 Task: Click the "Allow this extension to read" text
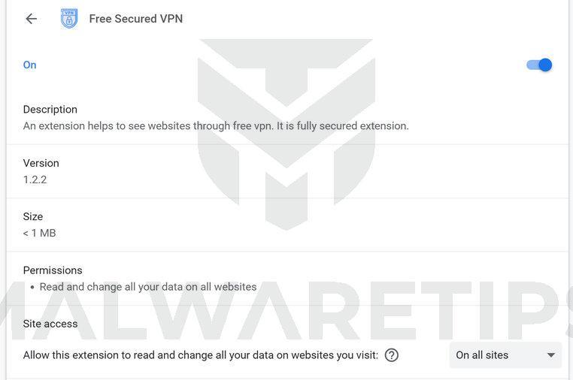pyautogui.click(x=200, y=355)
